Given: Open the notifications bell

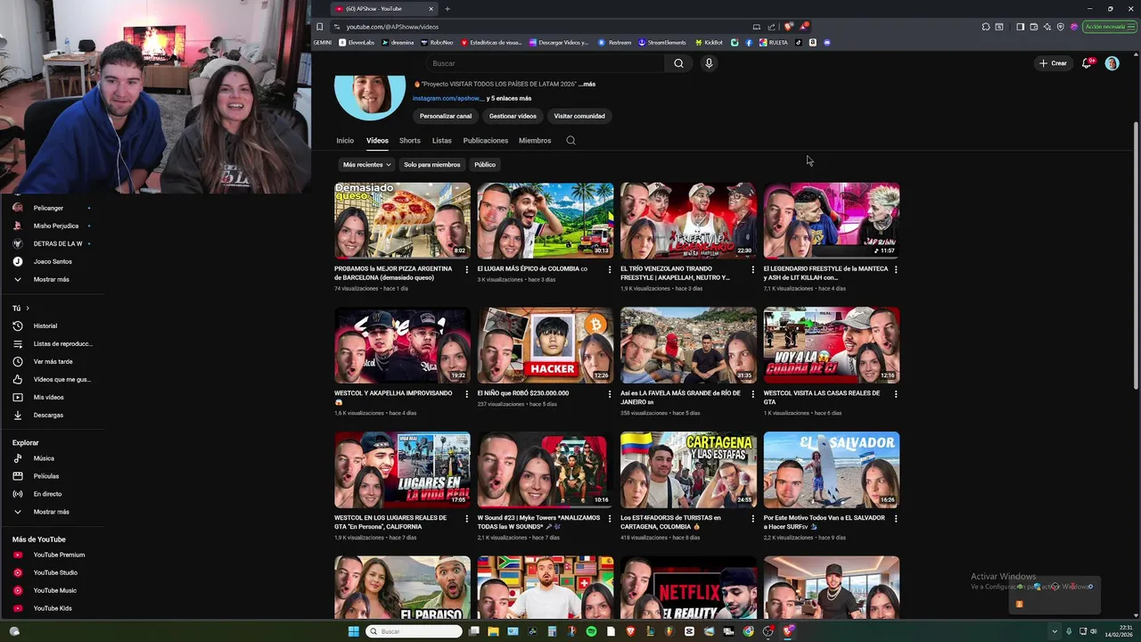Looking at the screenshot, I should coord(1087,63).
